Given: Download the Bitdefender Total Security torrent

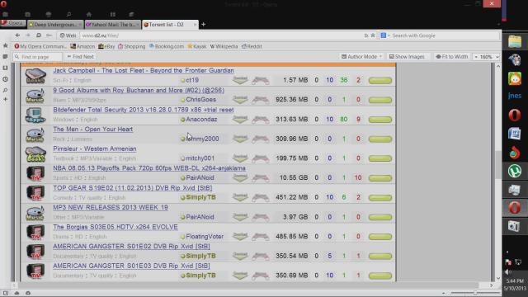Looking at the screenshot, I should coord(240,119).
